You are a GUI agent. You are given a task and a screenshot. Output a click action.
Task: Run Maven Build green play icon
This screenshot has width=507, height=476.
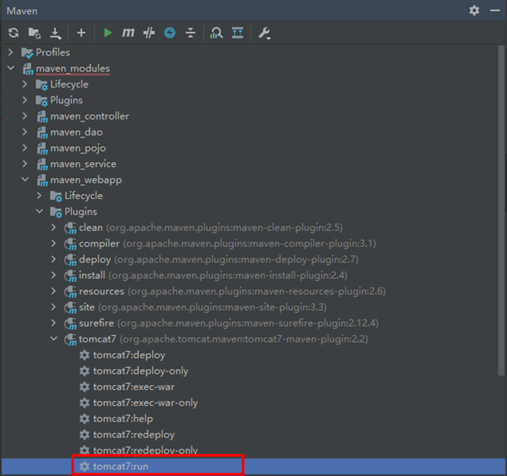[107, 33]
